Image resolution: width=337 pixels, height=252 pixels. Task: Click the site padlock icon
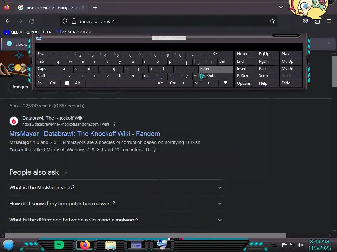click(74, 21)
